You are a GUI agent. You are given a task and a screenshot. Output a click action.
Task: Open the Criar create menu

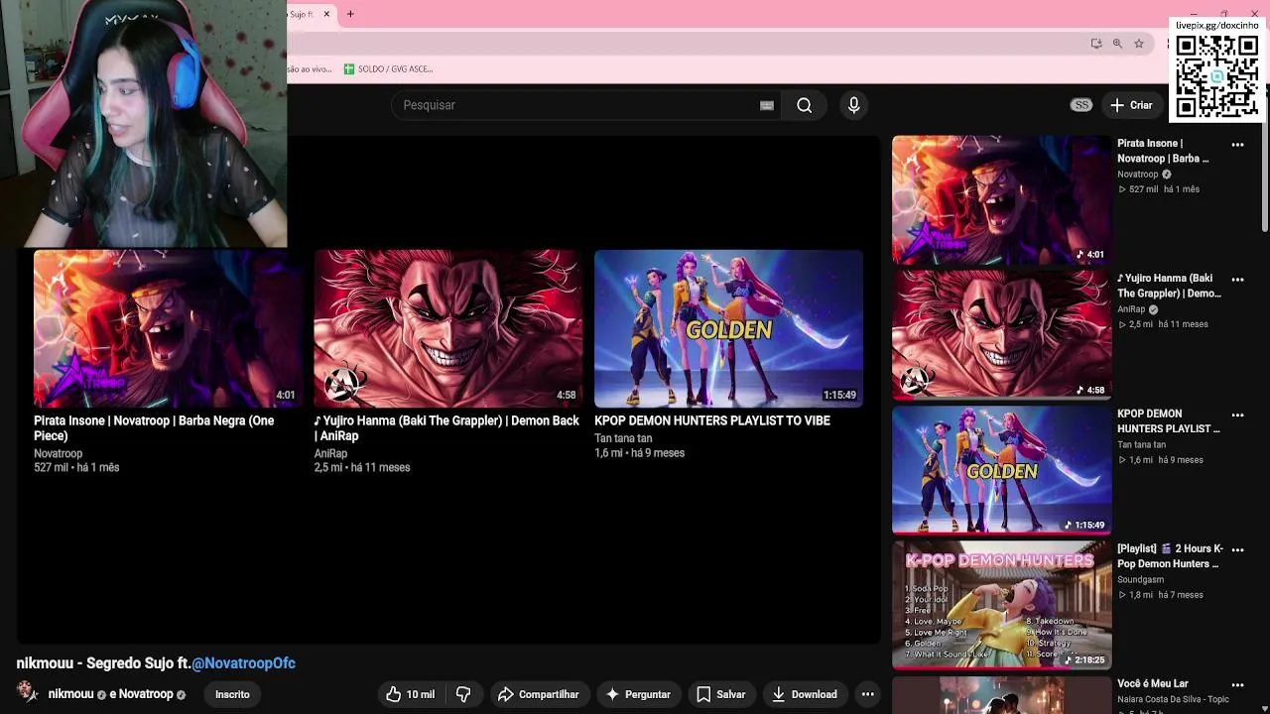[1131, 105]
